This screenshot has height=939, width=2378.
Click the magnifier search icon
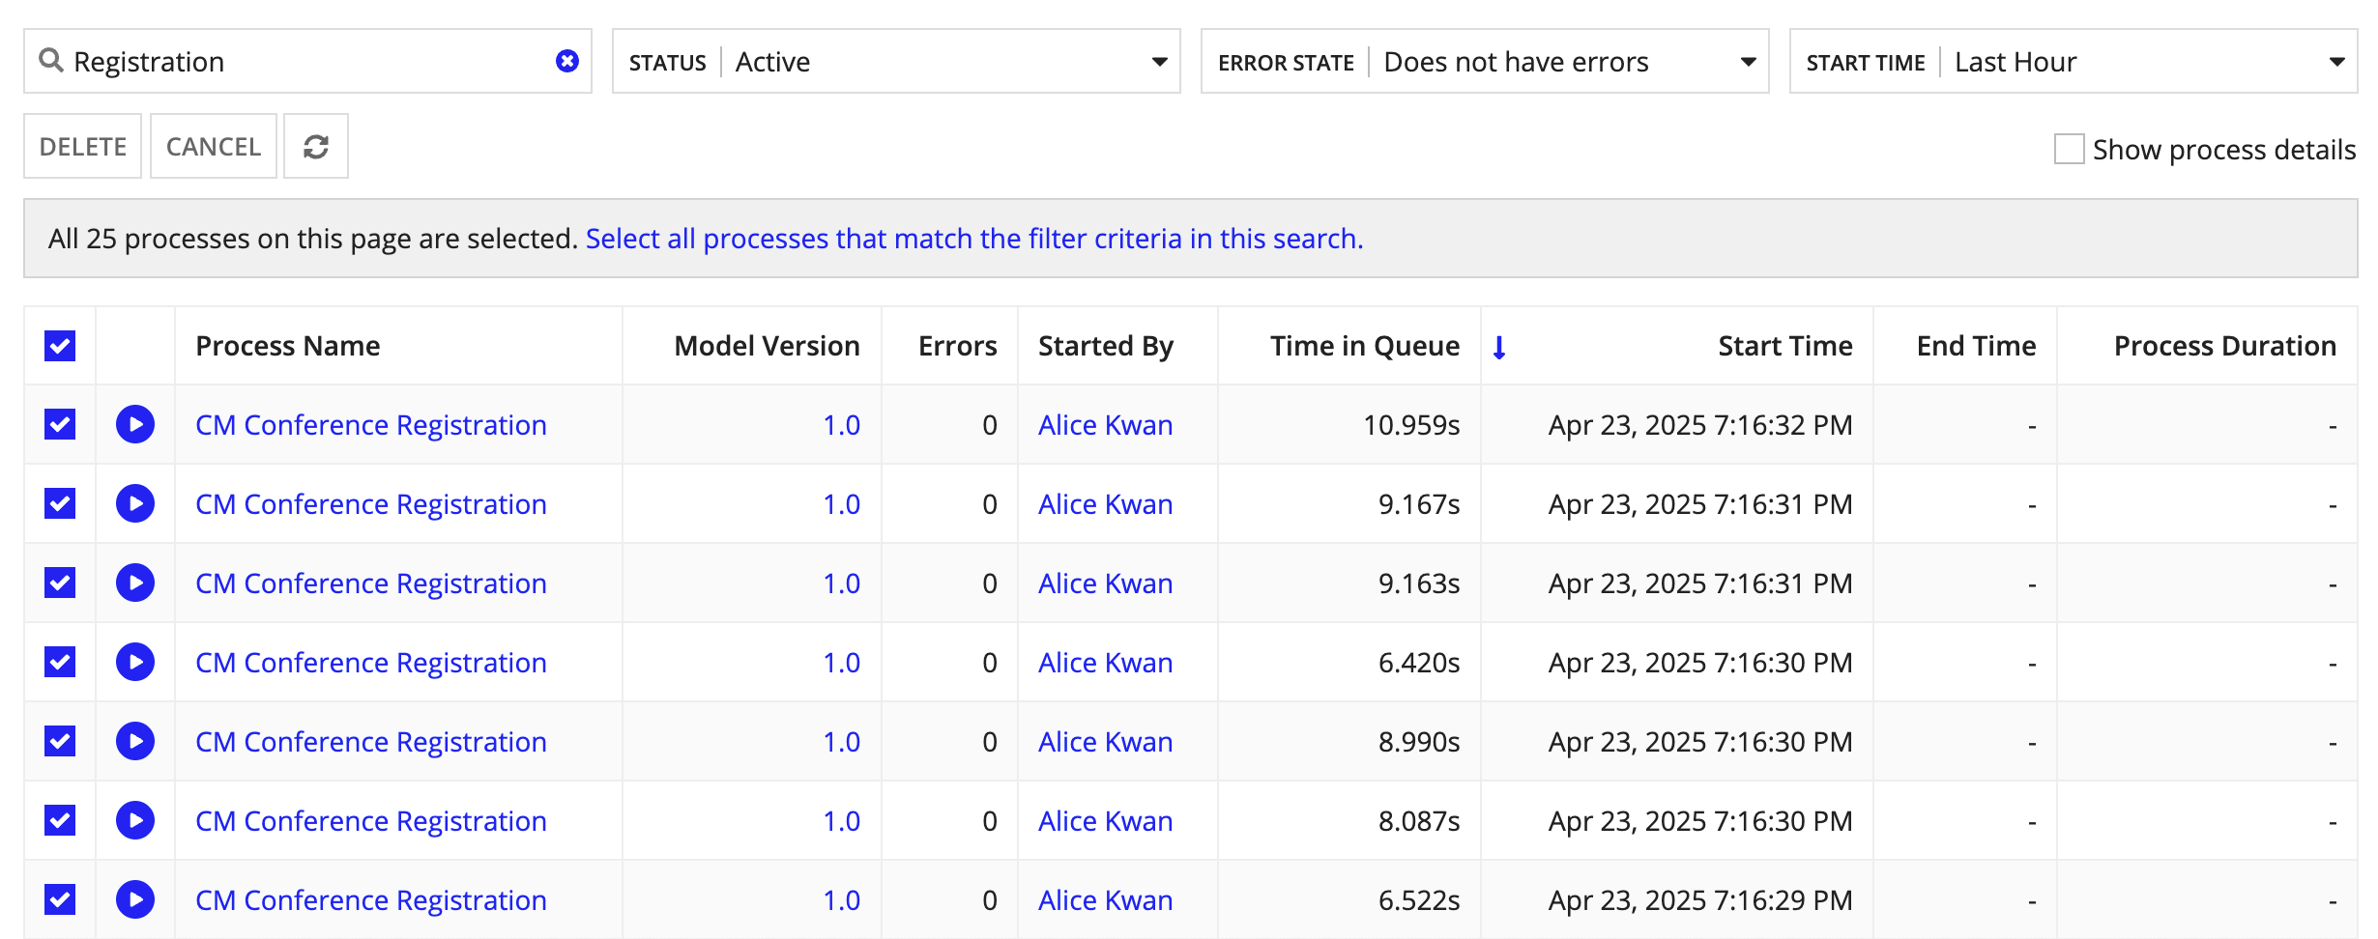tap(51, 61)
